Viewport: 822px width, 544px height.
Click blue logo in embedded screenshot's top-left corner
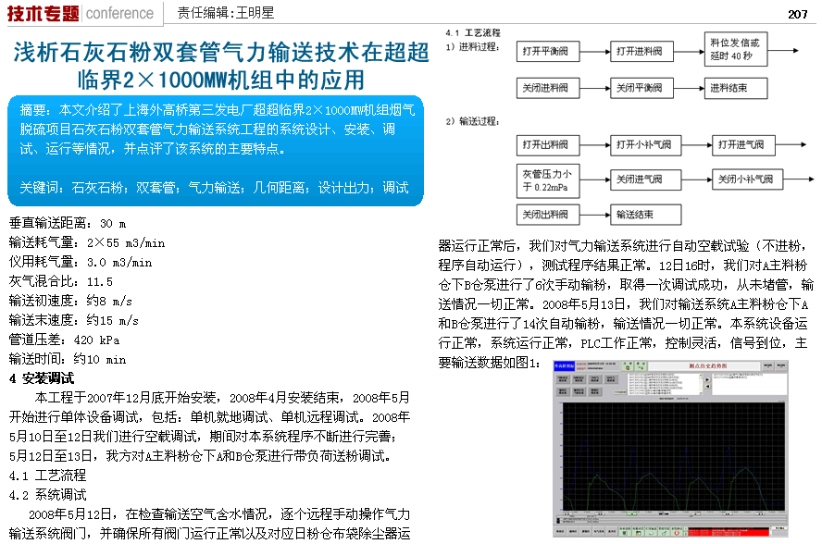click(564, 367)
